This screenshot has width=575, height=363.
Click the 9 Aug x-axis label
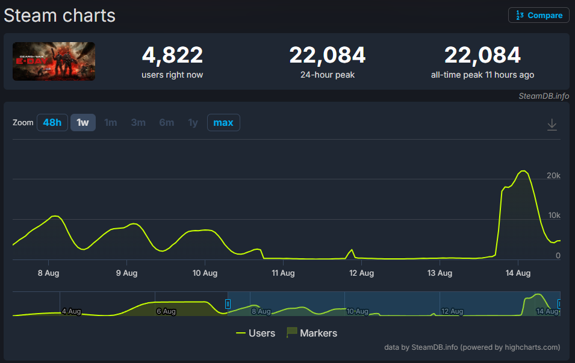tap(126, 273)
